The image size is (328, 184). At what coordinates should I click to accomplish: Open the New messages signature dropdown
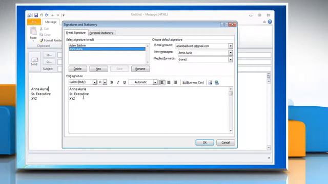[x=231, y=53]
